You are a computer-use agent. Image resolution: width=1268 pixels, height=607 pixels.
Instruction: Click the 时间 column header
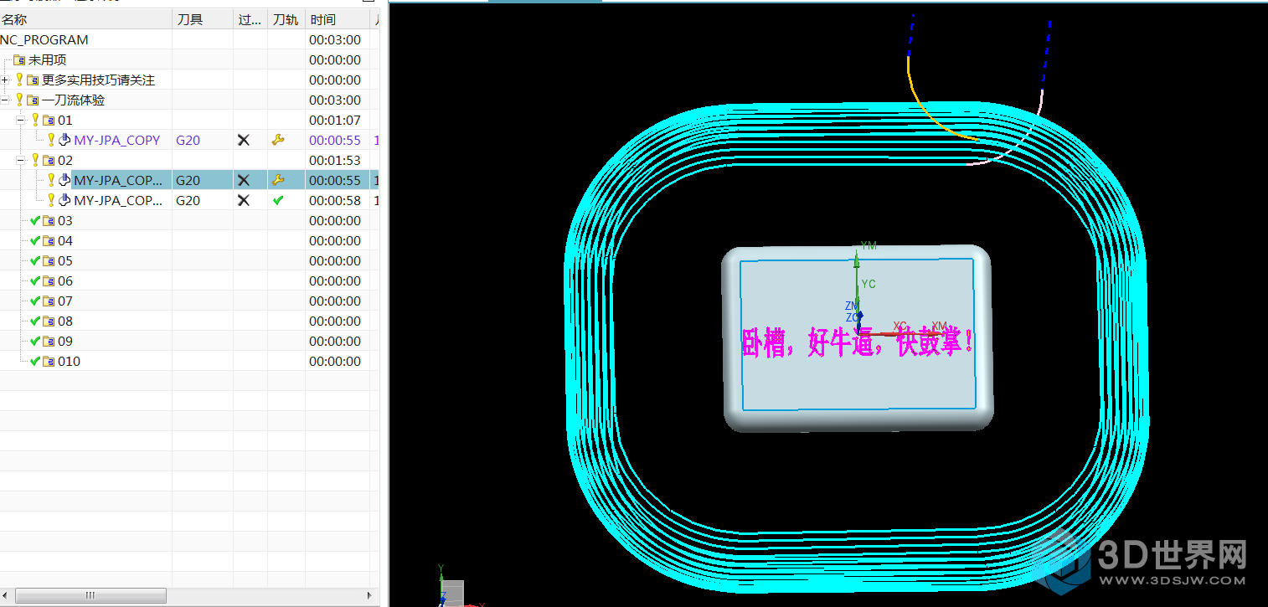pyautogui.click(x=338, y=19)
